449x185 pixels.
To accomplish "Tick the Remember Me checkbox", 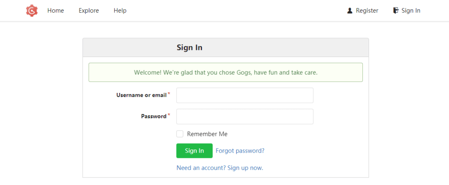I will (x=180, y=134).
